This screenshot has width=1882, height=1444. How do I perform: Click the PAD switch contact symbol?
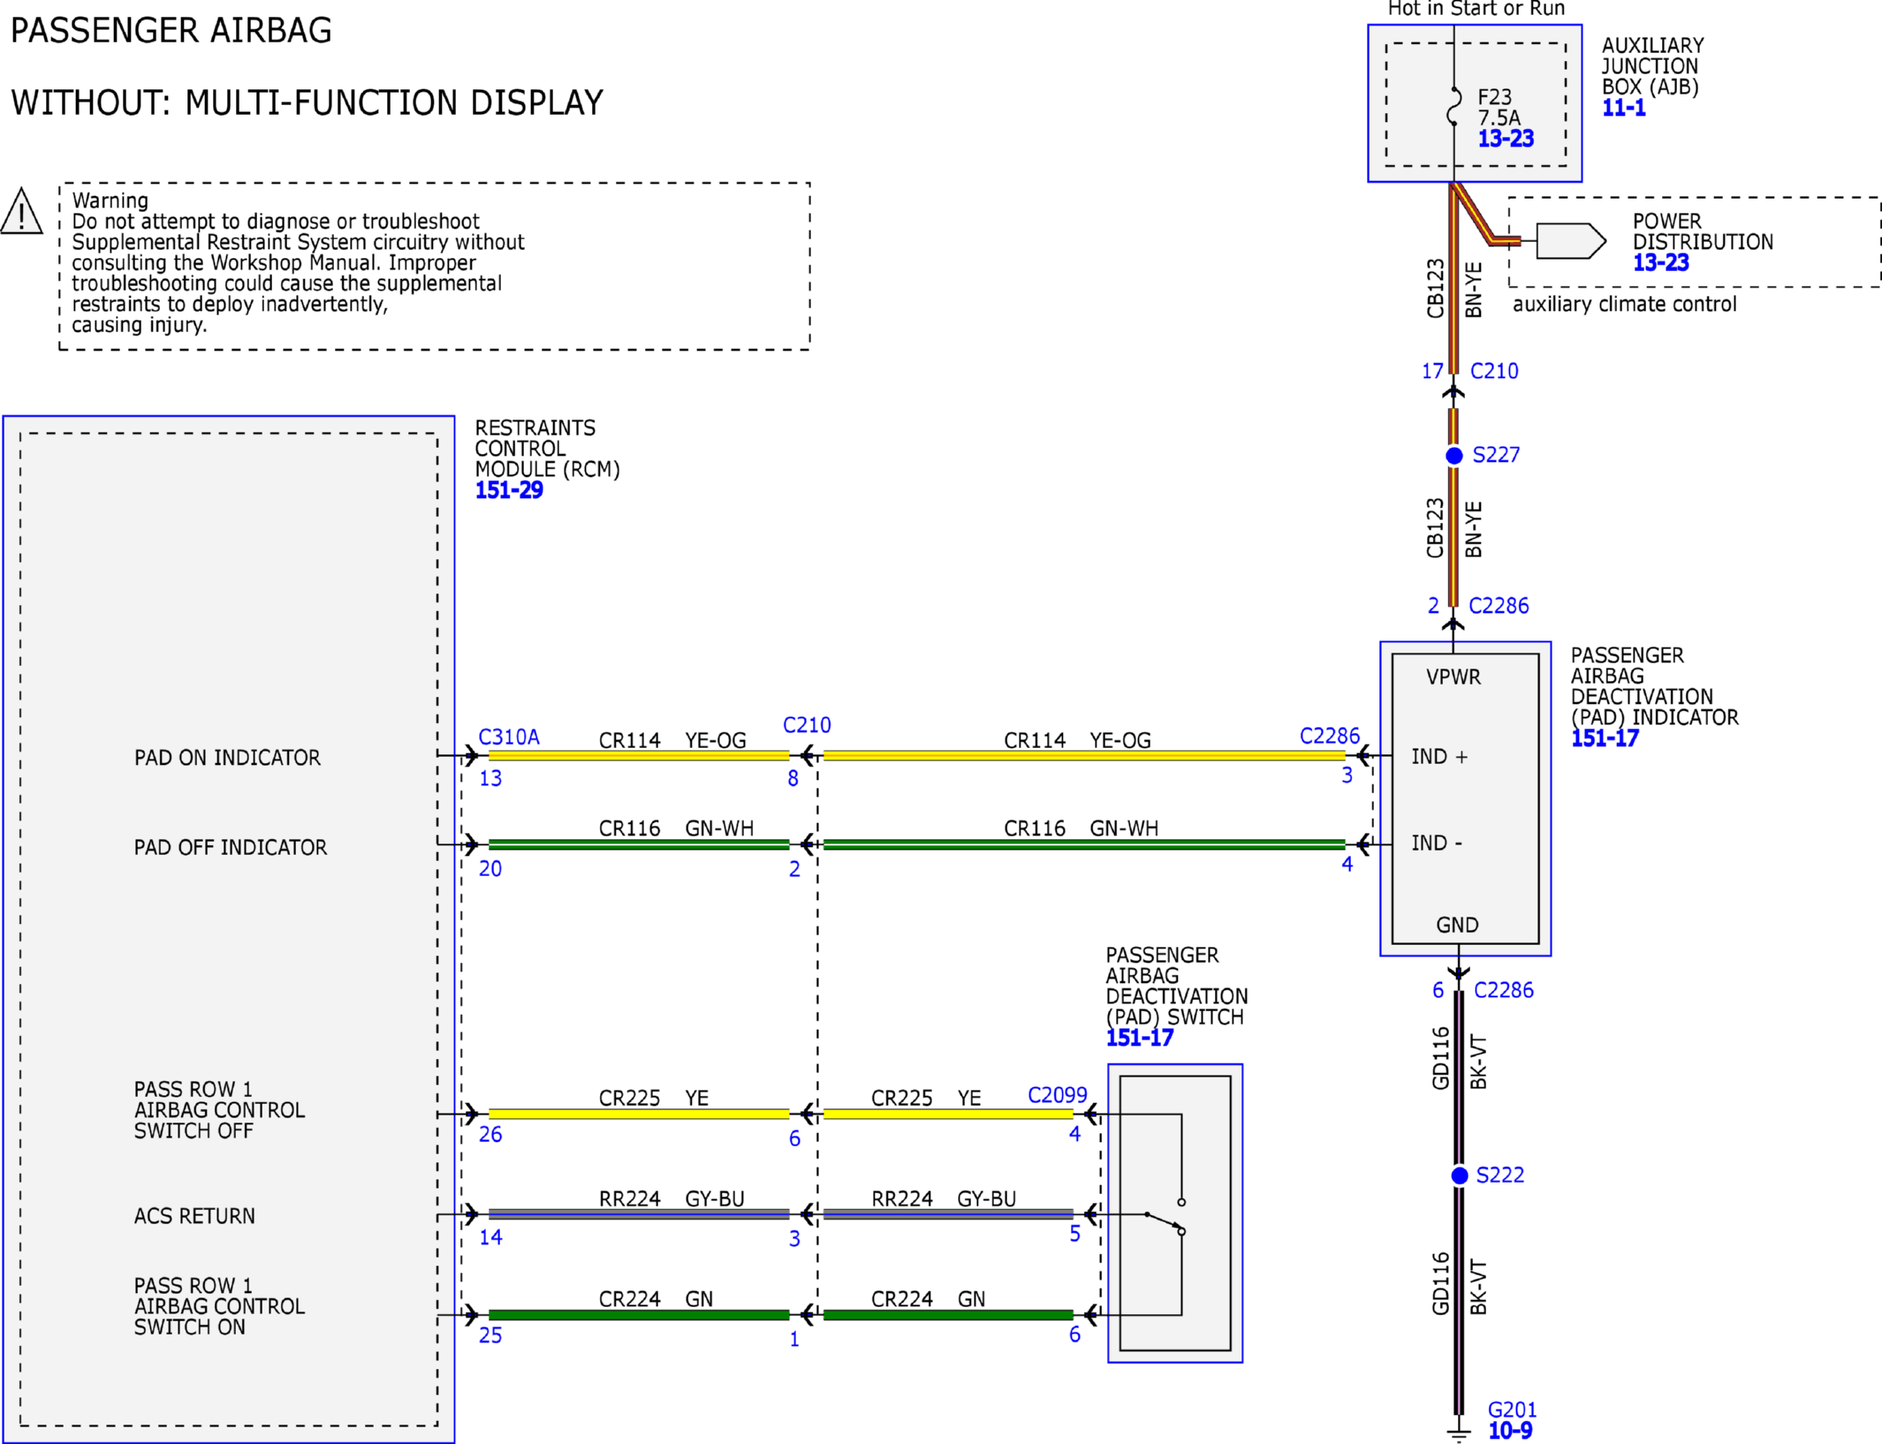[1166, 1217]
